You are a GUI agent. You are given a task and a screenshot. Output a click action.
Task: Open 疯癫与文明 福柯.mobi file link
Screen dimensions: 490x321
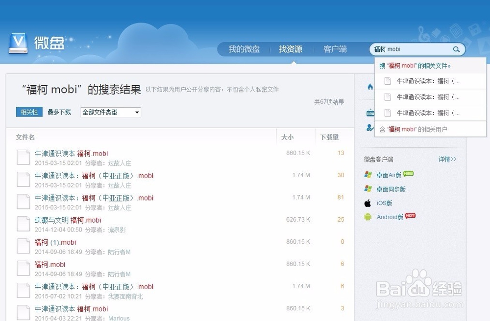tap(68, 220)
